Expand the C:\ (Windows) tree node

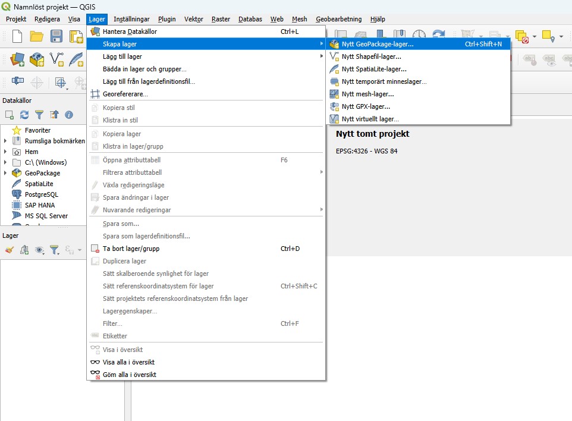tap(5, 162)
